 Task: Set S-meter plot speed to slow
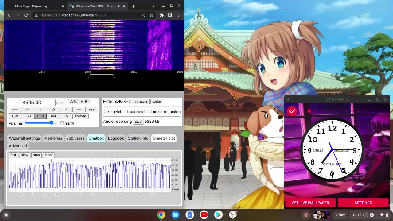tap(25, 155)
